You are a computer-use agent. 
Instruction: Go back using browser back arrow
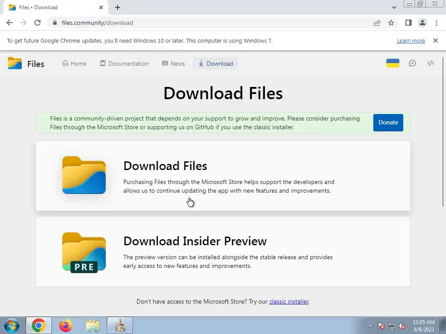(x=10, y=23)
